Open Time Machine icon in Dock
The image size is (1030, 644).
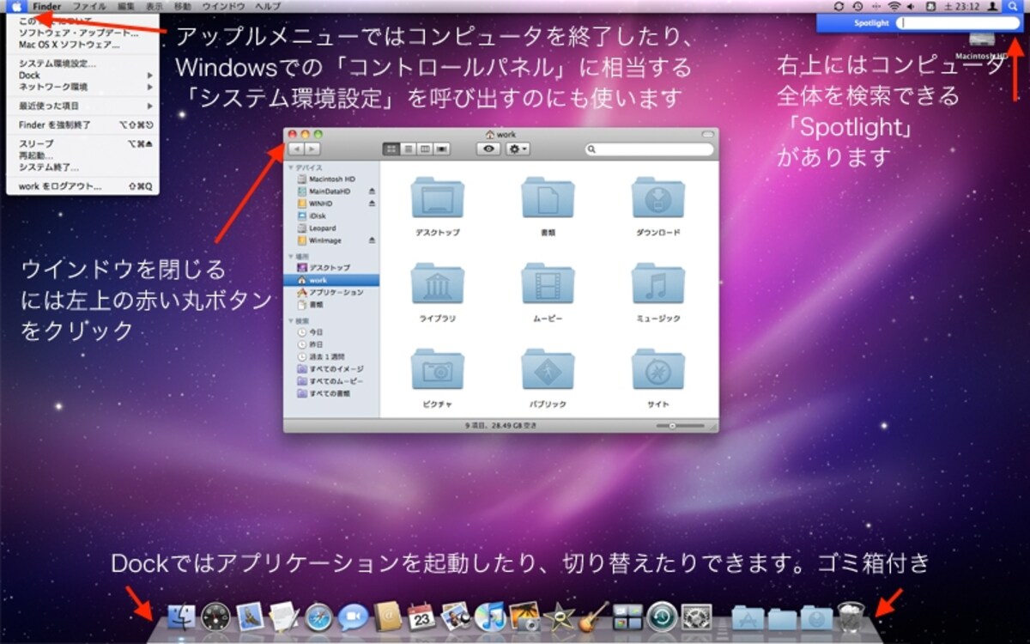tap(663, 617)
